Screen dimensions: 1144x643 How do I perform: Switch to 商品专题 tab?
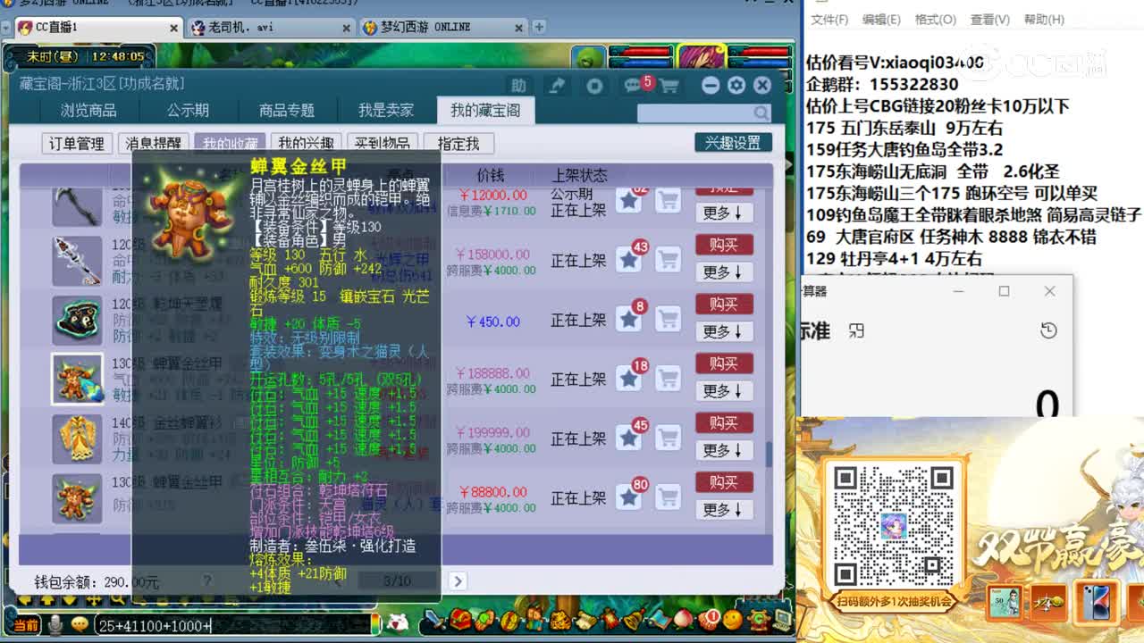coord(287,111)
